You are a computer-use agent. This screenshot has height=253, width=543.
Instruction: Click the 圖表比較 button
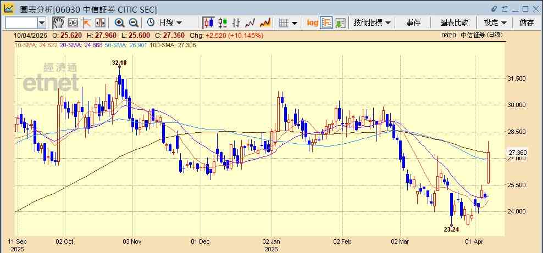(x=454, y=23)
